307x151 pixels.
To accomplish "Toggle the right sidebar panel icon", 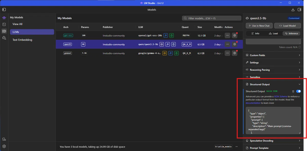I will pos(299,10).
